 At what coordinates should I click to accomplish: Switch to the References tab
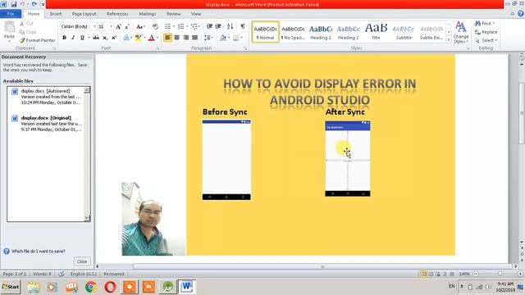point(117,14)
